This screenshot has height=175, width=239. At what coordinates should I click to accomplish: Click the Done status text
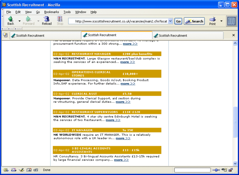pos(47,170)
